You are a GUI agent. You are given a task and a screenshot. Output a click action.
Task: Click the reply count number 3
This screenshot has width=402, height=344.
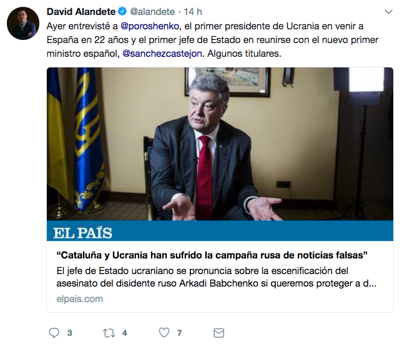[69, 333]
